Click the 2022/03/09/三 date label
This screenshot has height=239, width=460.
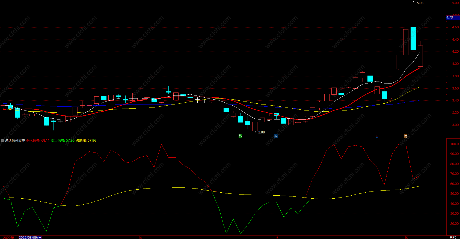30,237
